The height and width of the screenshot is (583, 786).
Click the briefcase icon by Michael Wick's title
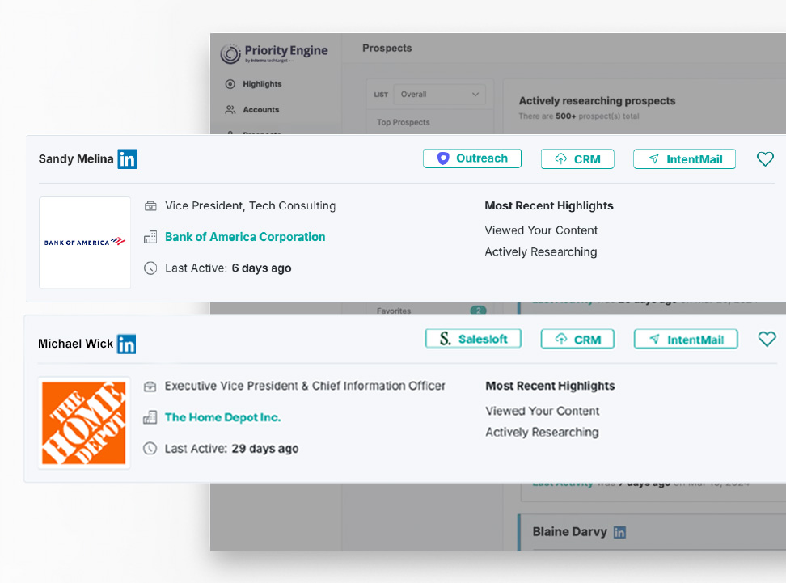pyautogui.click(x=150, y=387)
